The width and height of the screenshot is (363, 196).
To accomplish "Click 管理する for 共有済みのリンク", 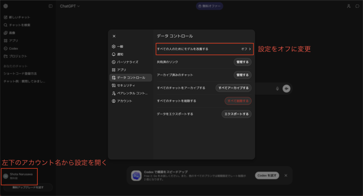I will 242,62.
